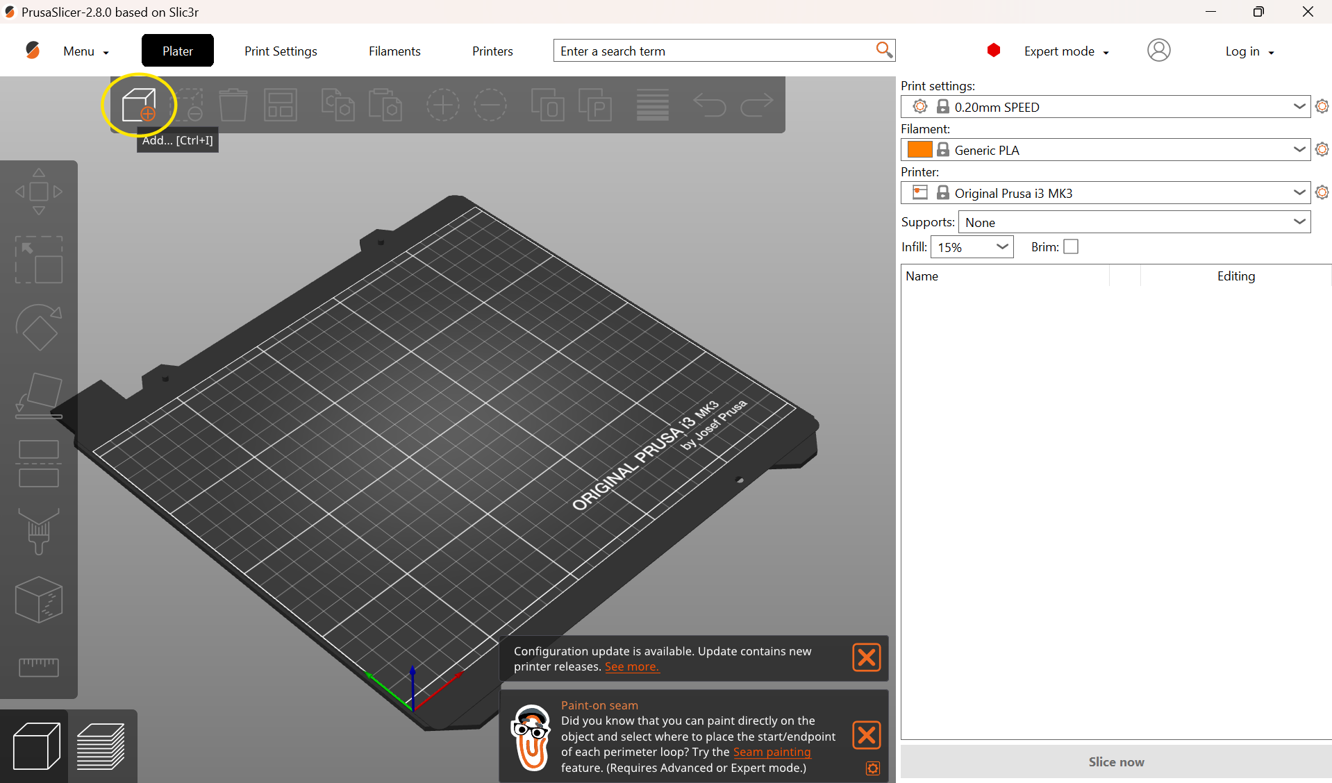Click the search magnifier icon

pyautogui.click(x=883, y=50)
